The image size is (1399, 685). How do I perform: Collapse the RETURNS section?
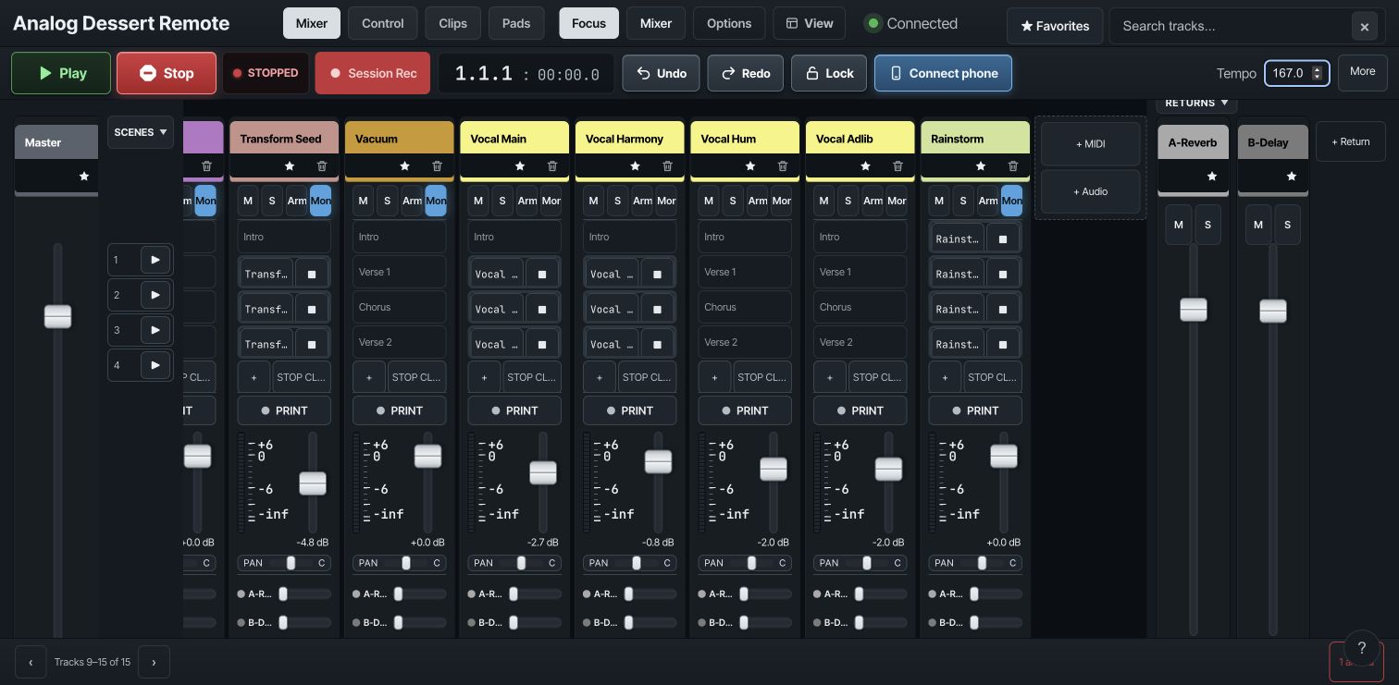(x=1196, y=103)
